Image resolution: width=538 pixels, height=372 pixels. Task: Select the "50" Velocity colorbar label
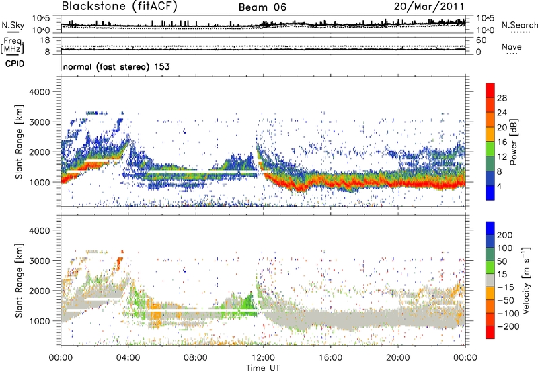pyautogui.click(x=502, y=261)
